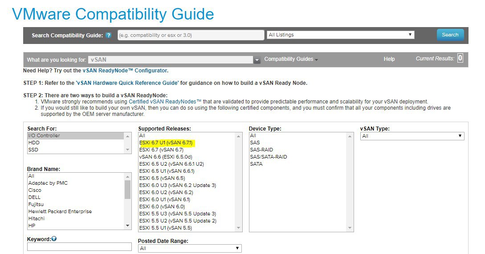Select ESXi 5.5 U1 (vSAN 5.5)

click(x=187, y=228)
